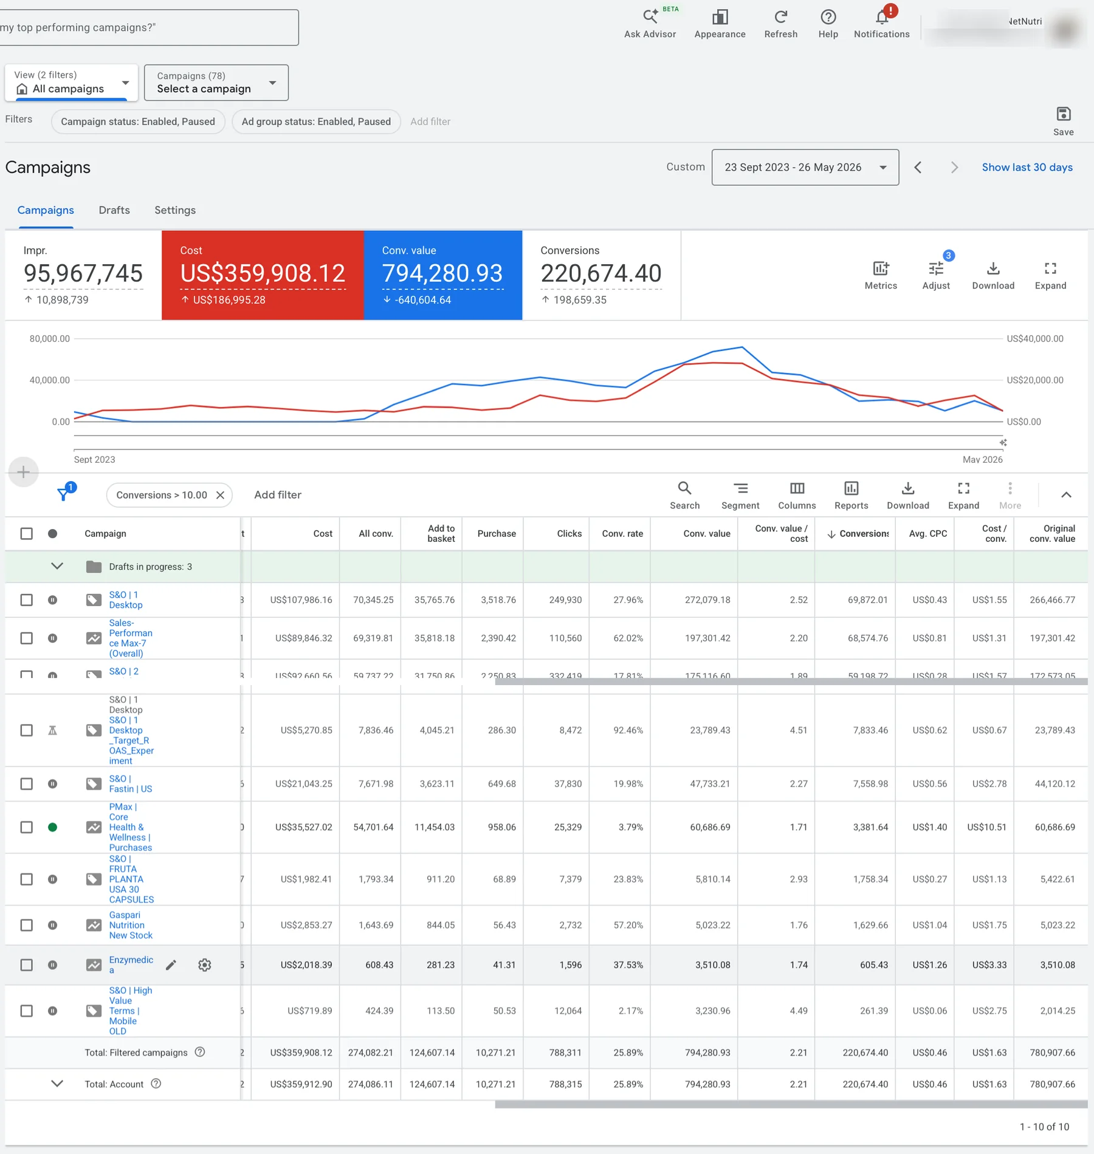Click the Refresh icon
The height and width of the screenshot is (1154, 1094).
(x=780, y=24)
